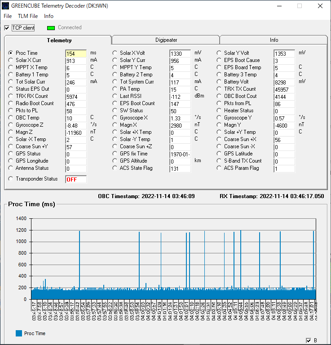The width and height of the screenshot is (331, 345).
Task: Select the MPPT X Temp radio button
Action: [x=10, y=67]
